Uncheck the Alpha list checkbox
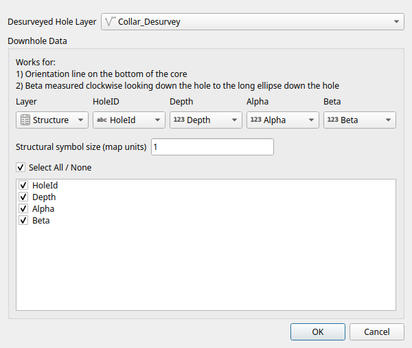 point(23,209)
